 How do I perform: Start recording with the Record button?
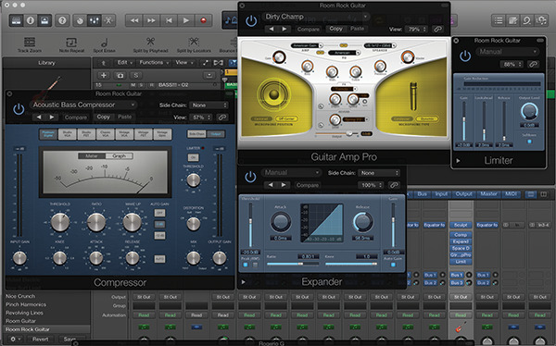pos(203,20)
